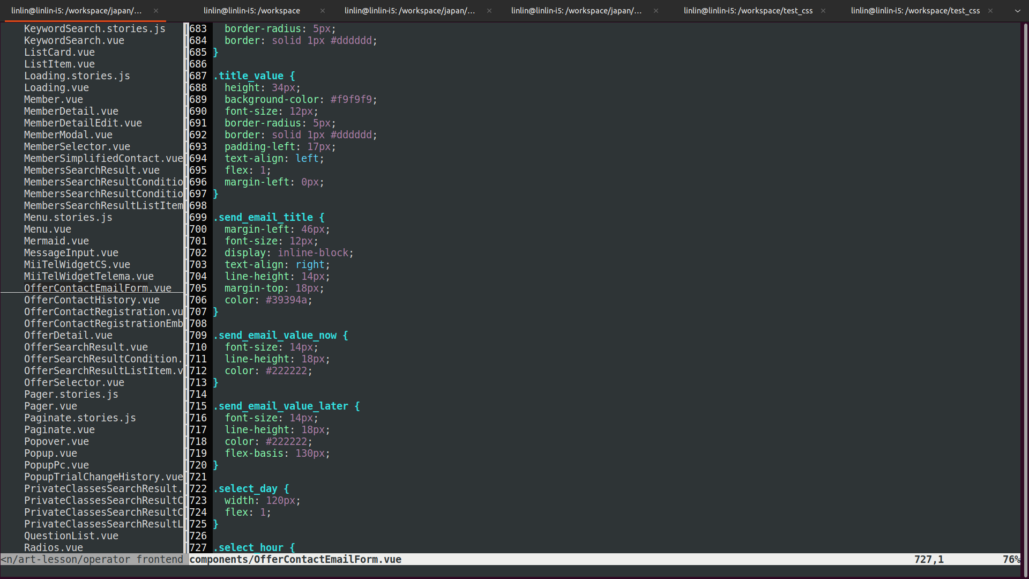Open OfferContactHistory.vue in file list

(x=92, y=300)
